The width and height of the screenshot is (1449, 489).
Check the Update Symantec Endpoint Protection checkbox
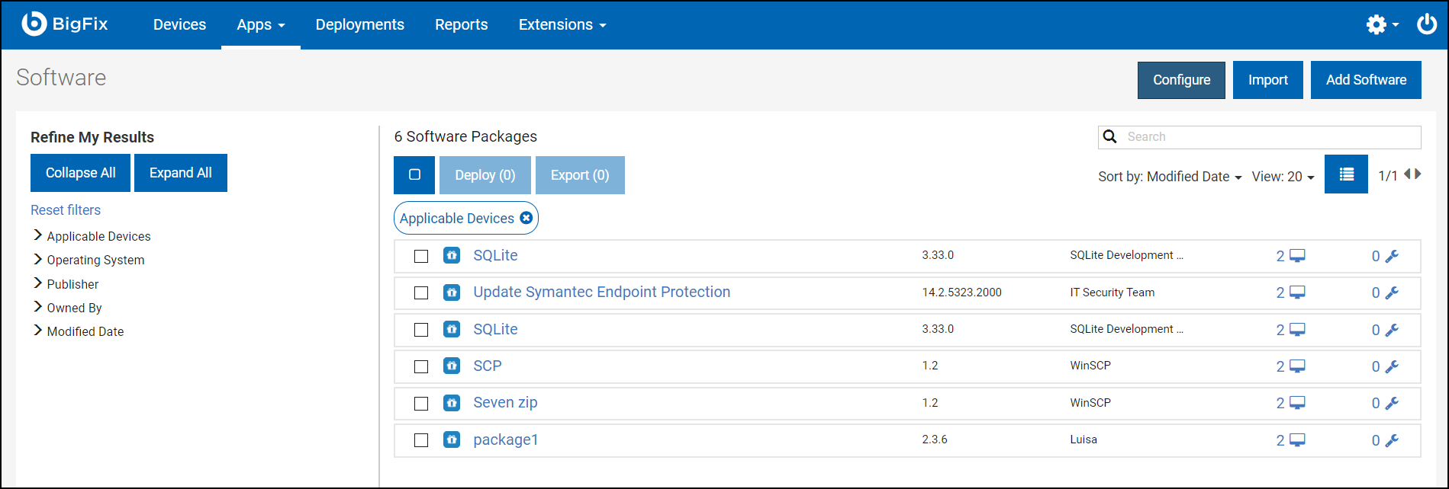[421, 293]
